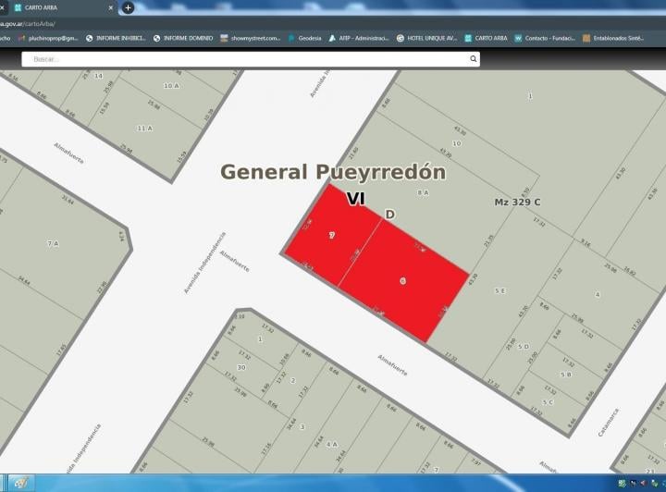Open the INFORME DOMINIO bookmark
The image size is (666, 492).
tap(183, 38)
